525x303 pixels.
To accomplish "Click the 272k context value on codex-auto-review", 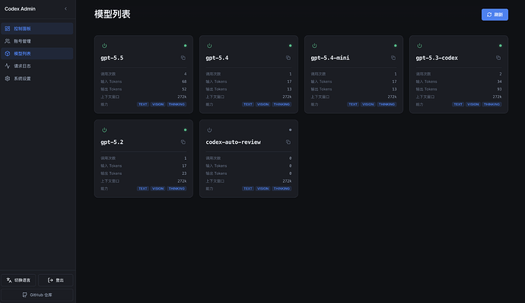I will 287,181.
